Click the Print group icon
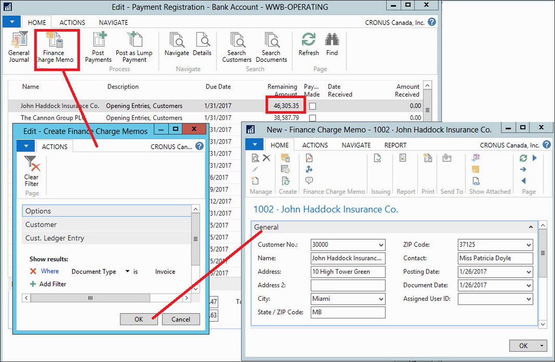 tap(428, 158)
